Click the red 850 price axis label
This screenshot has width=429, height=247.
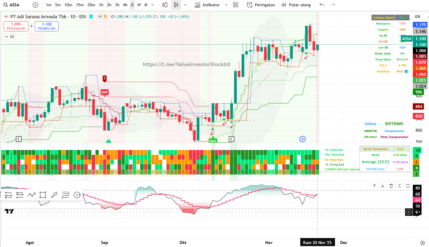pos(419,116)
